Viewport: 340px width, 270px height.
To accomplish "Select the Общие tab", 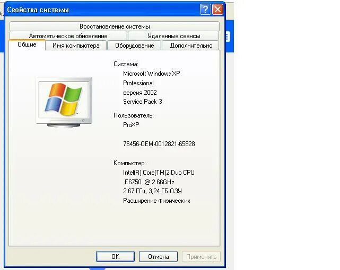I will [27, 44].
